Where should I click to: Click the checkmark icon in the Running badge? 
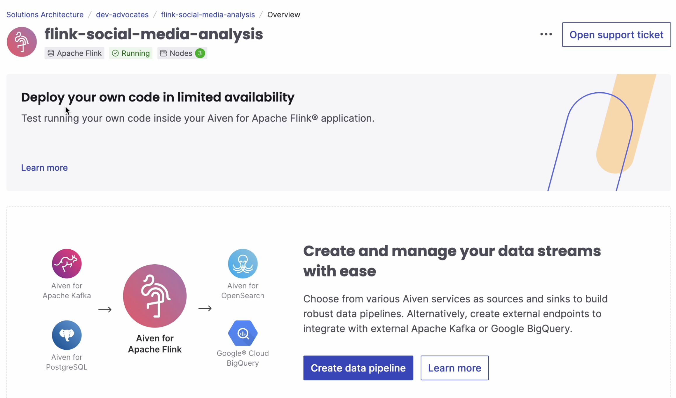pyautogui.click(x=115, y=53)
